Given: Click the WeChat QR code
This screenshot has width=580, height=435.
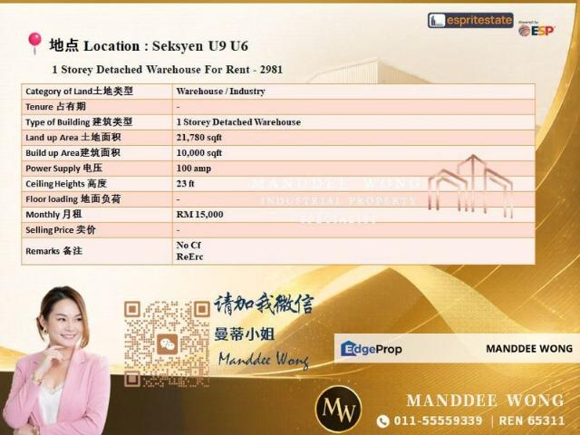Looking at the screenshot, I should click(x=167, y=344).
